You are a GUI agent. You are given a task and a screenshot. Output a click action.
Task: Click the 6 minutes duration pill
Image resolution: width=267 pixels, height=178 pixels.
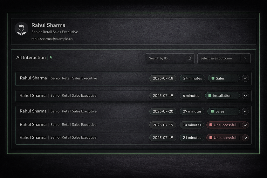[x=191, y=96]
